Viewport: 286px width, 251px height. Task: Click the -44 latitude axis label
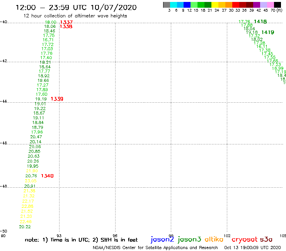3,101
